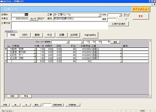Screen dimensions: 156x112
Task: Click the 日報ID検索 search button
Action: pos(57,105)
